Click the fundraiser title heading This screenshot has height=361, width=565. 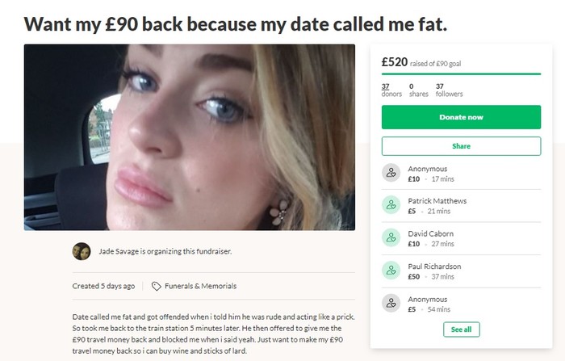click(x=236, y=23)
